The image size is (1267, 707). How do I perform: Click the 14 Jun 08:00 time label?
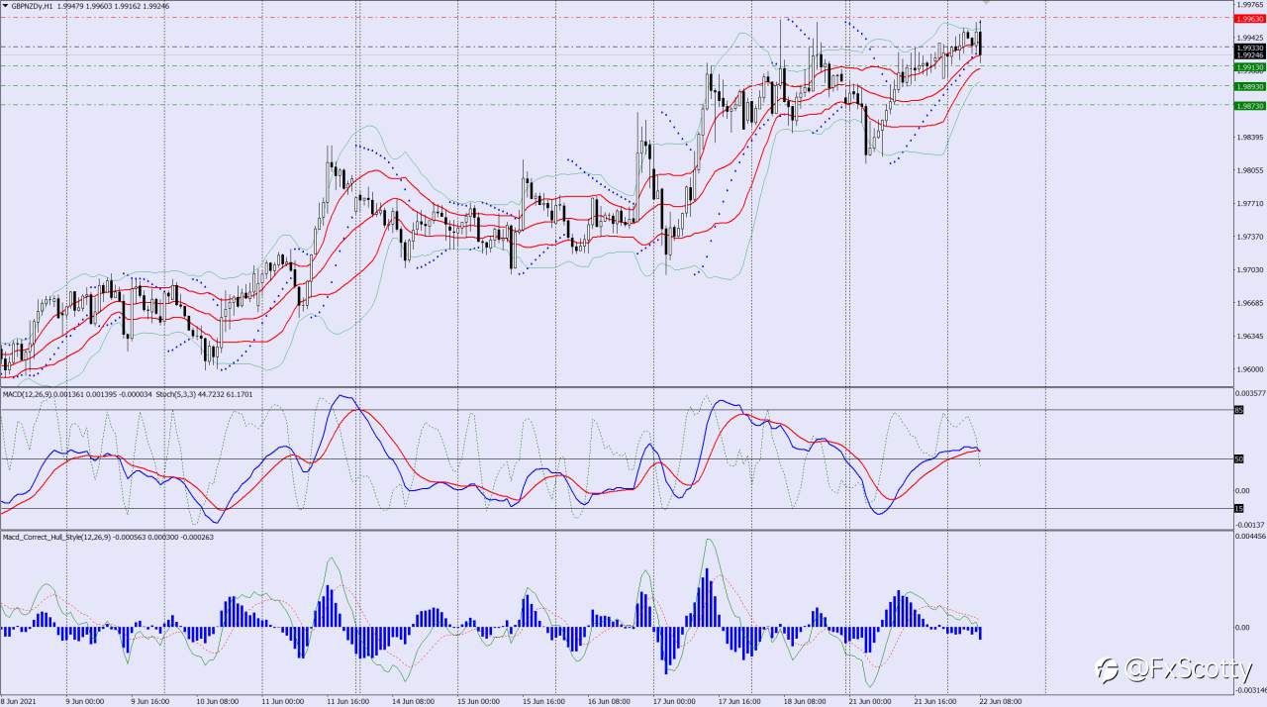414,700
